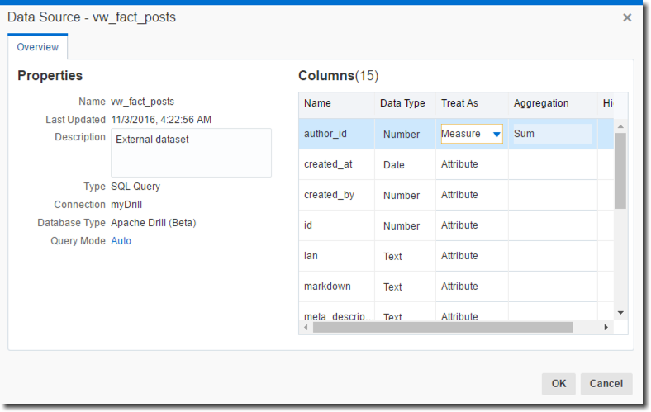
Task: Click the Cancel button
Action: (606, 383)
